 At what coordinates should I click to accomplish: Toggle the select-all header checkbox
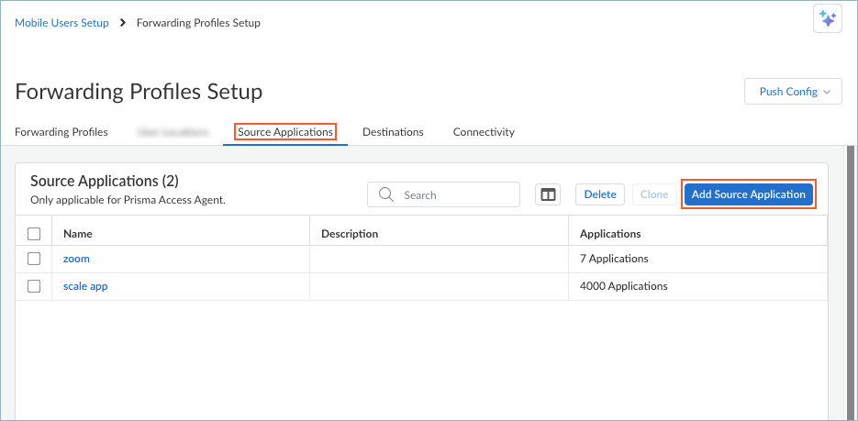[x=34, y=234]
